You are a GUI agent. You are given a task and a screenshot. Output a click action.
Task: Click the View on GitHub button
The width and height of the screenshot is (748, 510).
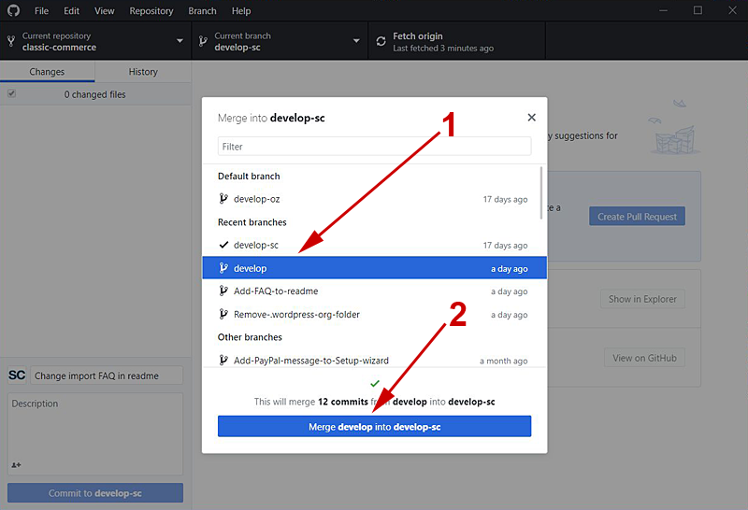click(x=644, y=358)
